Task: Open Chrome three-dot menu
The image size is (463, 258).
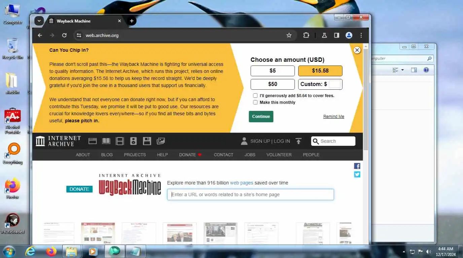Action: click(x=361, y=35)
